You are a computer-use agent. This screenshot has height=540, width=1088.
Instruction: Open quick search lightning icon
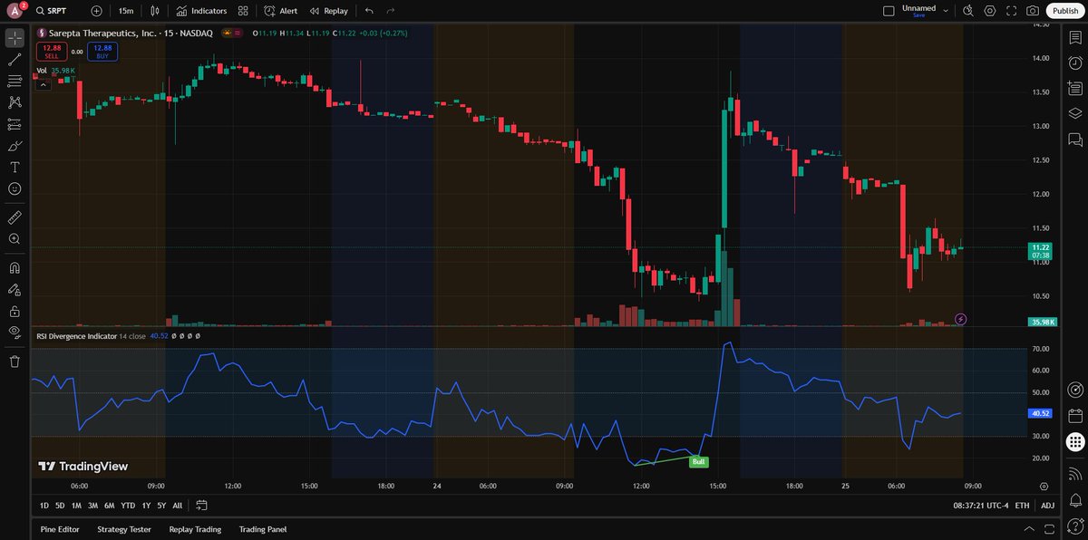(968, 11)
